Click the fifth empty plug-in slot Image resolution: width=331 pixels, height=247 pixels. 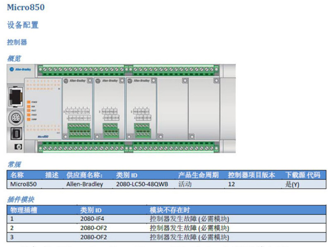tap(204, 108)
